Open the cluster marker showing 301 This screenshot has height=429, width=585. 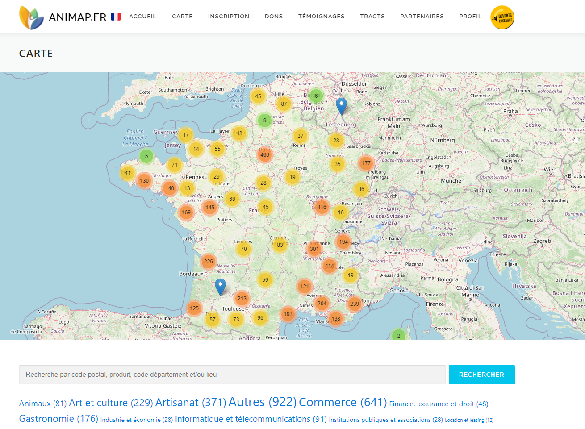(314, 249)
